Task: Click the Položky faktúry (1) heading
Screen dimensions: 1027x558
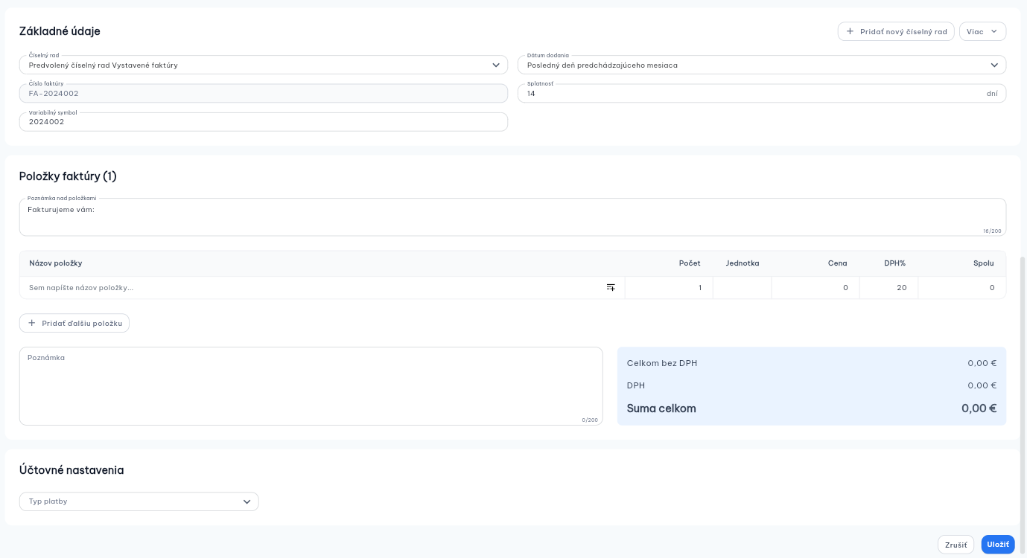Action: 68,176
